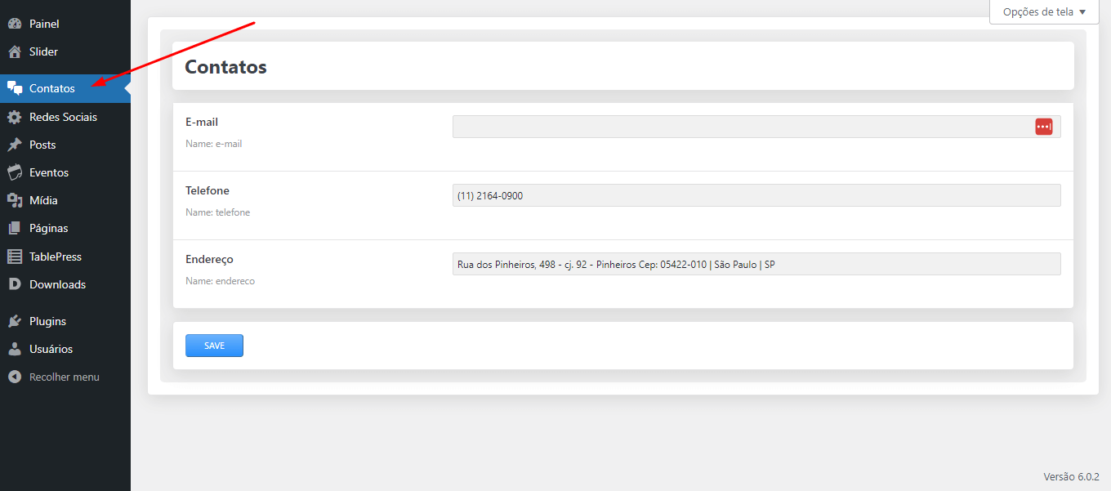Image resolution: width=1111 pixels, height=491 pixels.
Task: Collapse the sidebar with Recolher menu
Action: (64, 377)
